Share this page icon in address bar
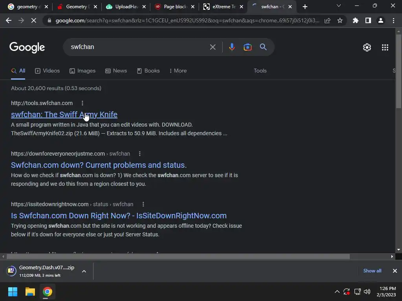 click(327, 20)
